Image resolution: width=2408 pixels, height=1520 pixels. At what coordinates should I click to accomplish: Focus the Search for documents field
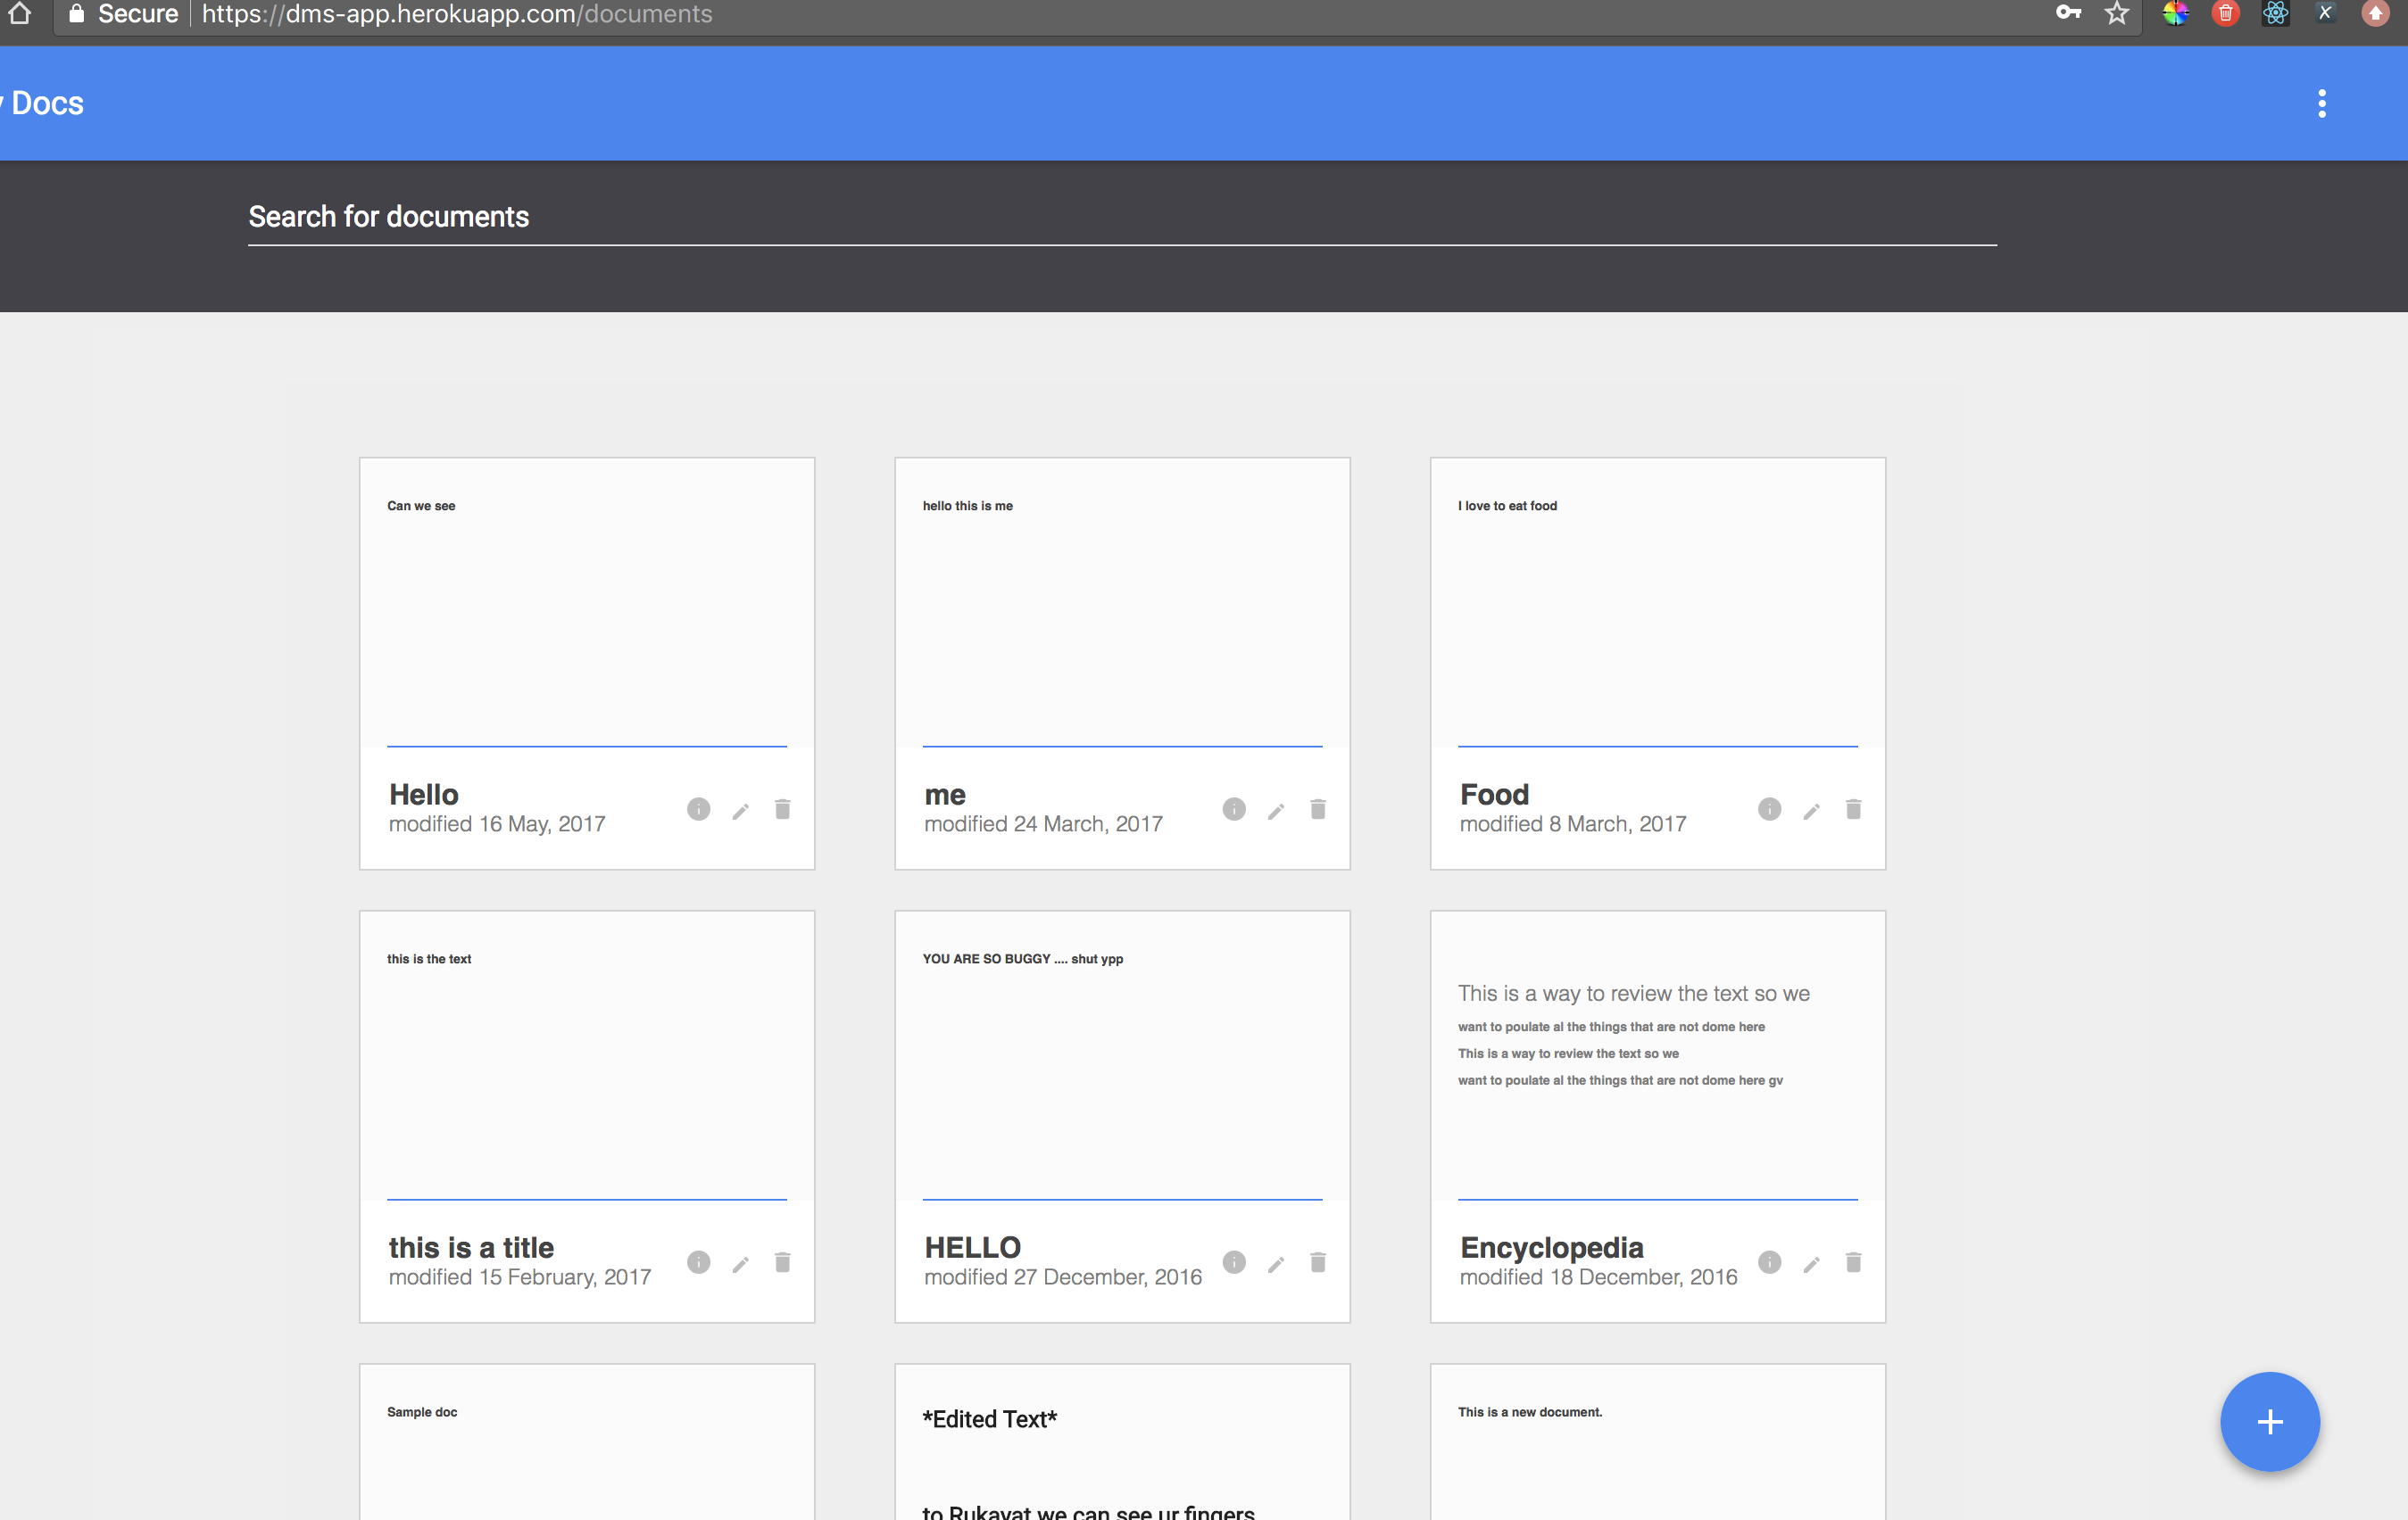pos(1120,217)
